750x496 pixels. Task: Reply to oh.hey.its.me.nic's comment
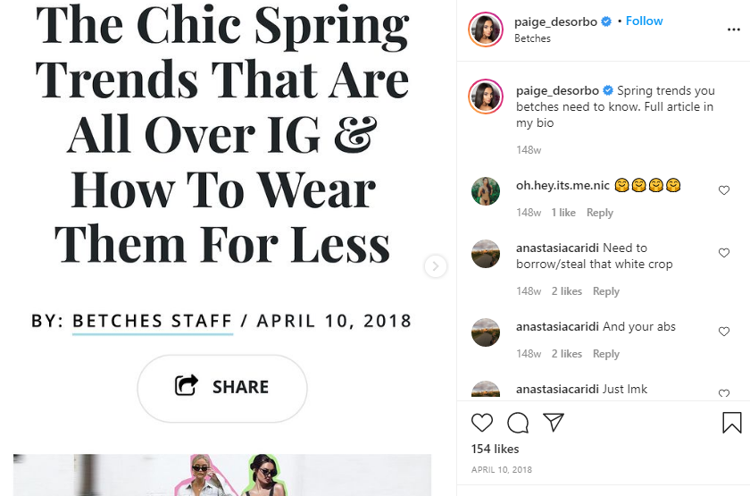599,213
